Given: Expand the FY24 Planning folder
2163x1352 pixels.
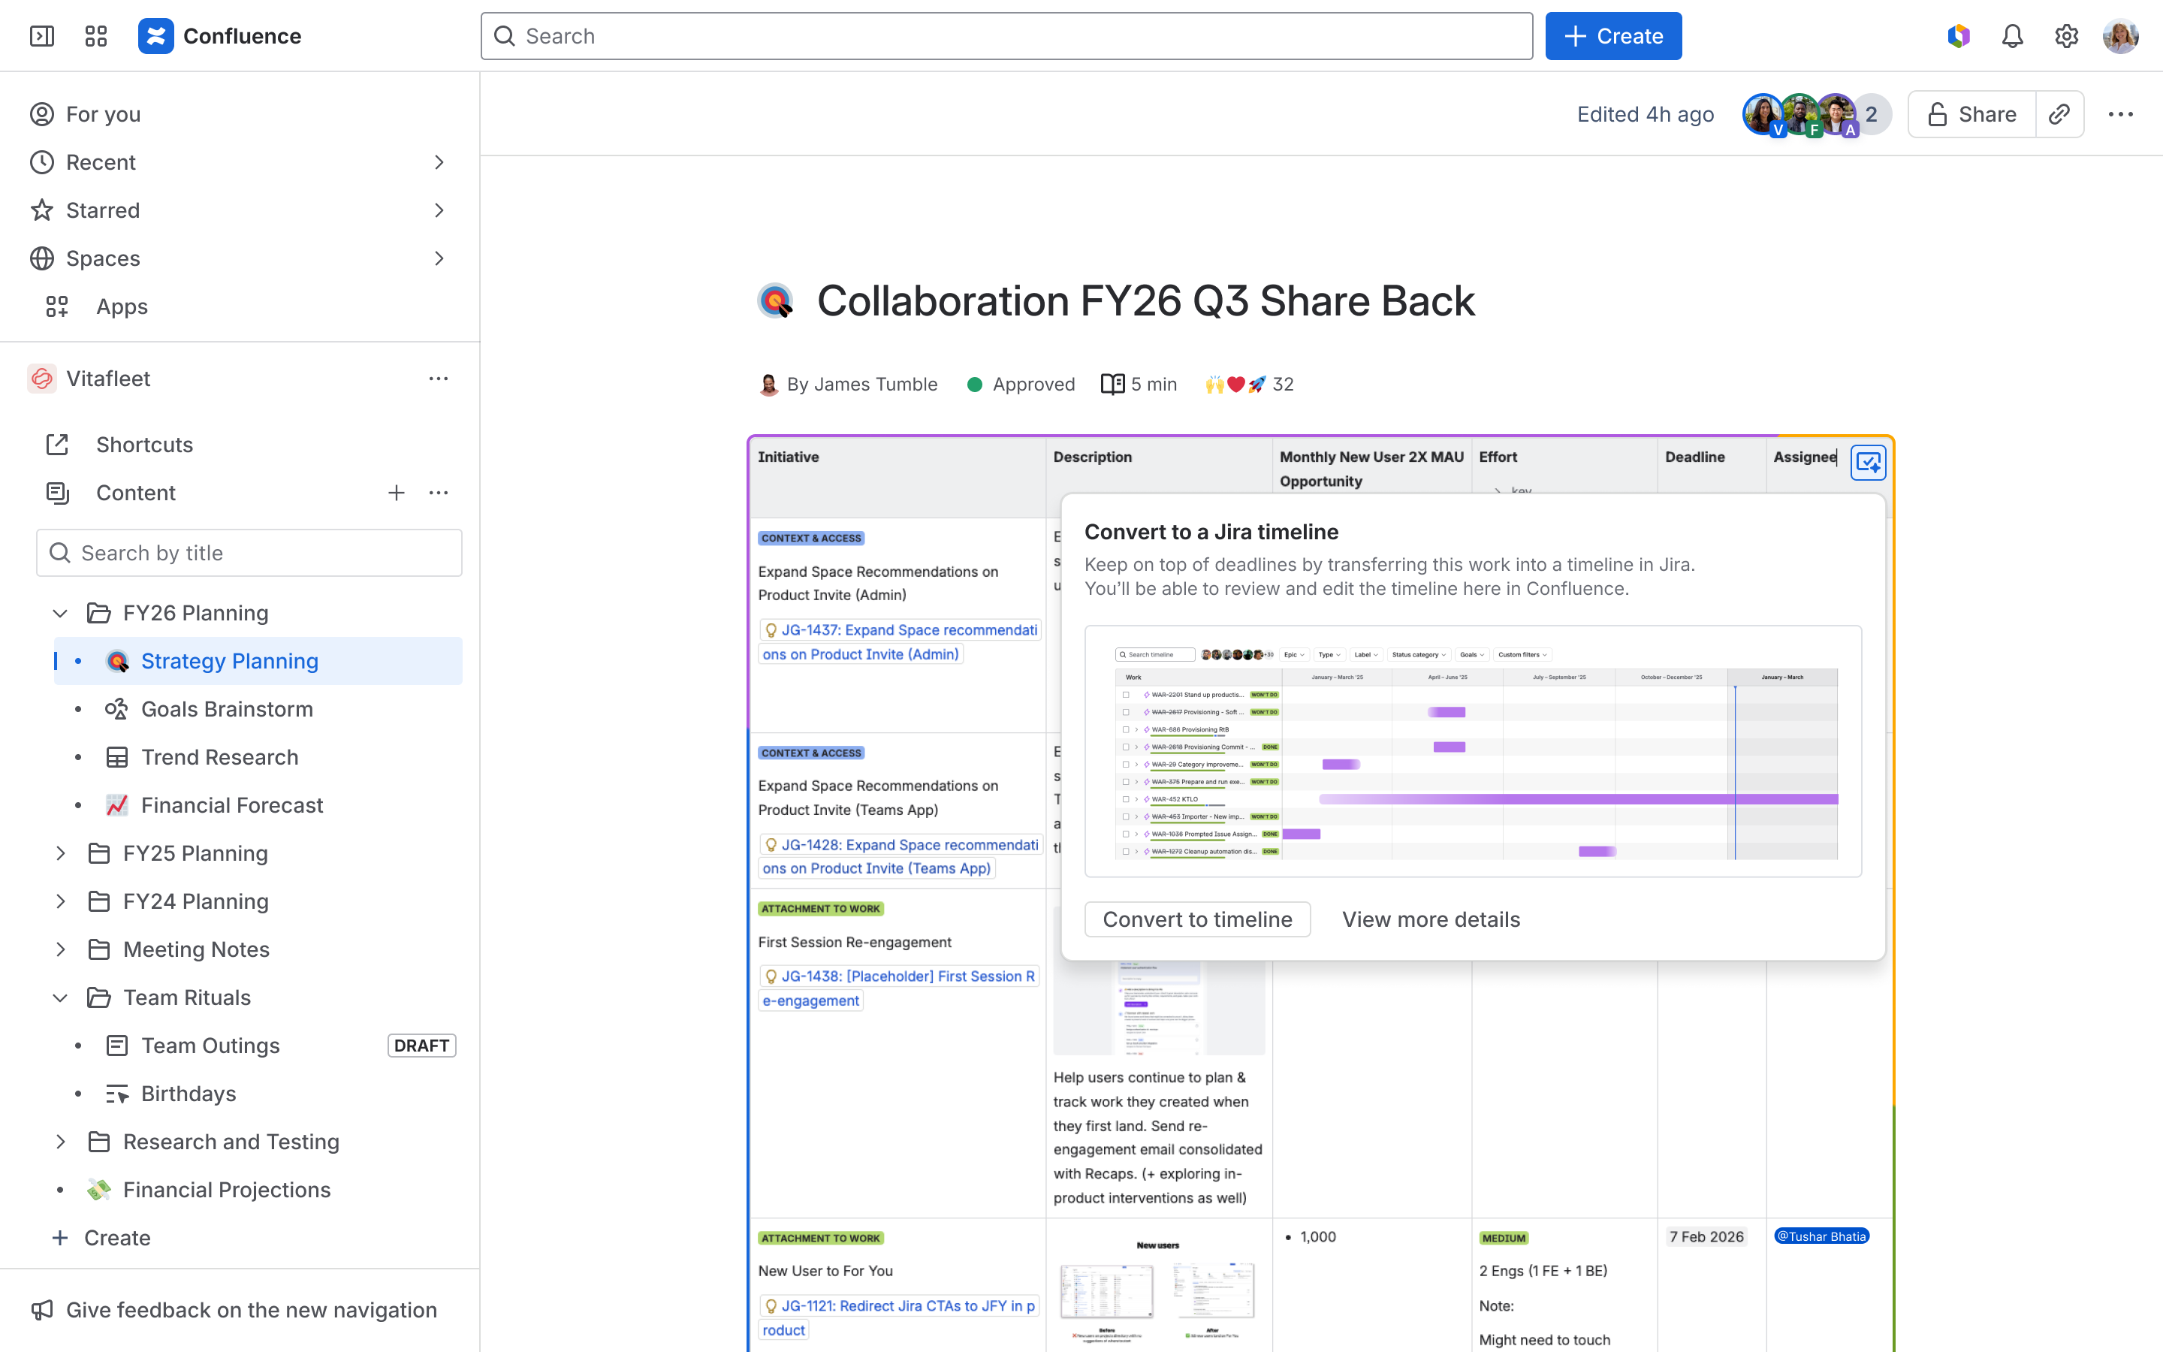Looking at the screenshot, I should [60, 901].
